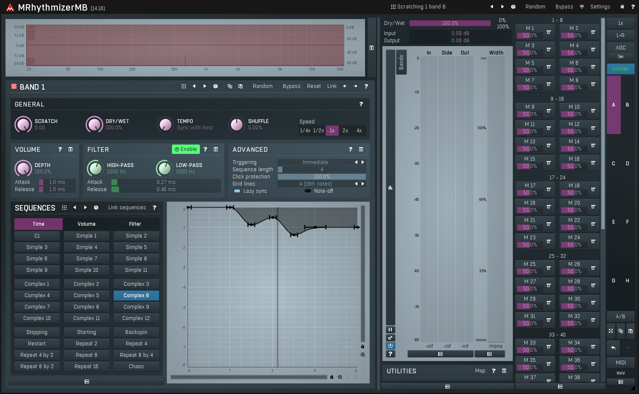
Task: Click the lock icon beside envelope graph
Action: (362, 347)
